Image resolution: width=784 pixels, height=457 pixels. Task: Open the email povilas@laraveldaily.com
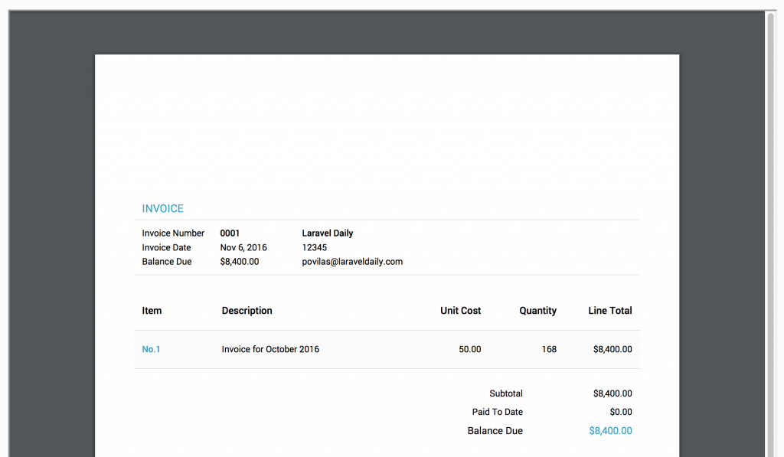352,261
